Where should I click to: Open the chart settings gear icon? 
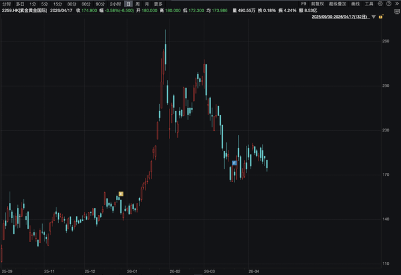click(x=381, y=4)
